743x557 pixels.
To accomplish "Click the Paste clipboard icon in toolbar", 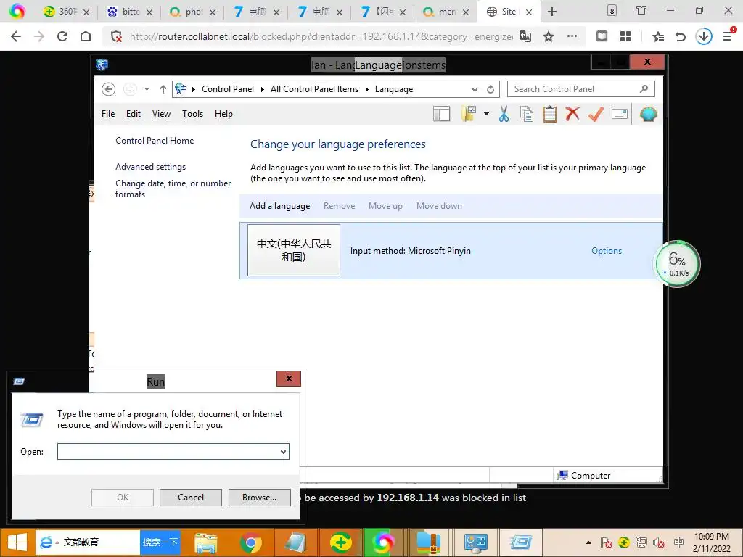I will click(x=550, y=114).
